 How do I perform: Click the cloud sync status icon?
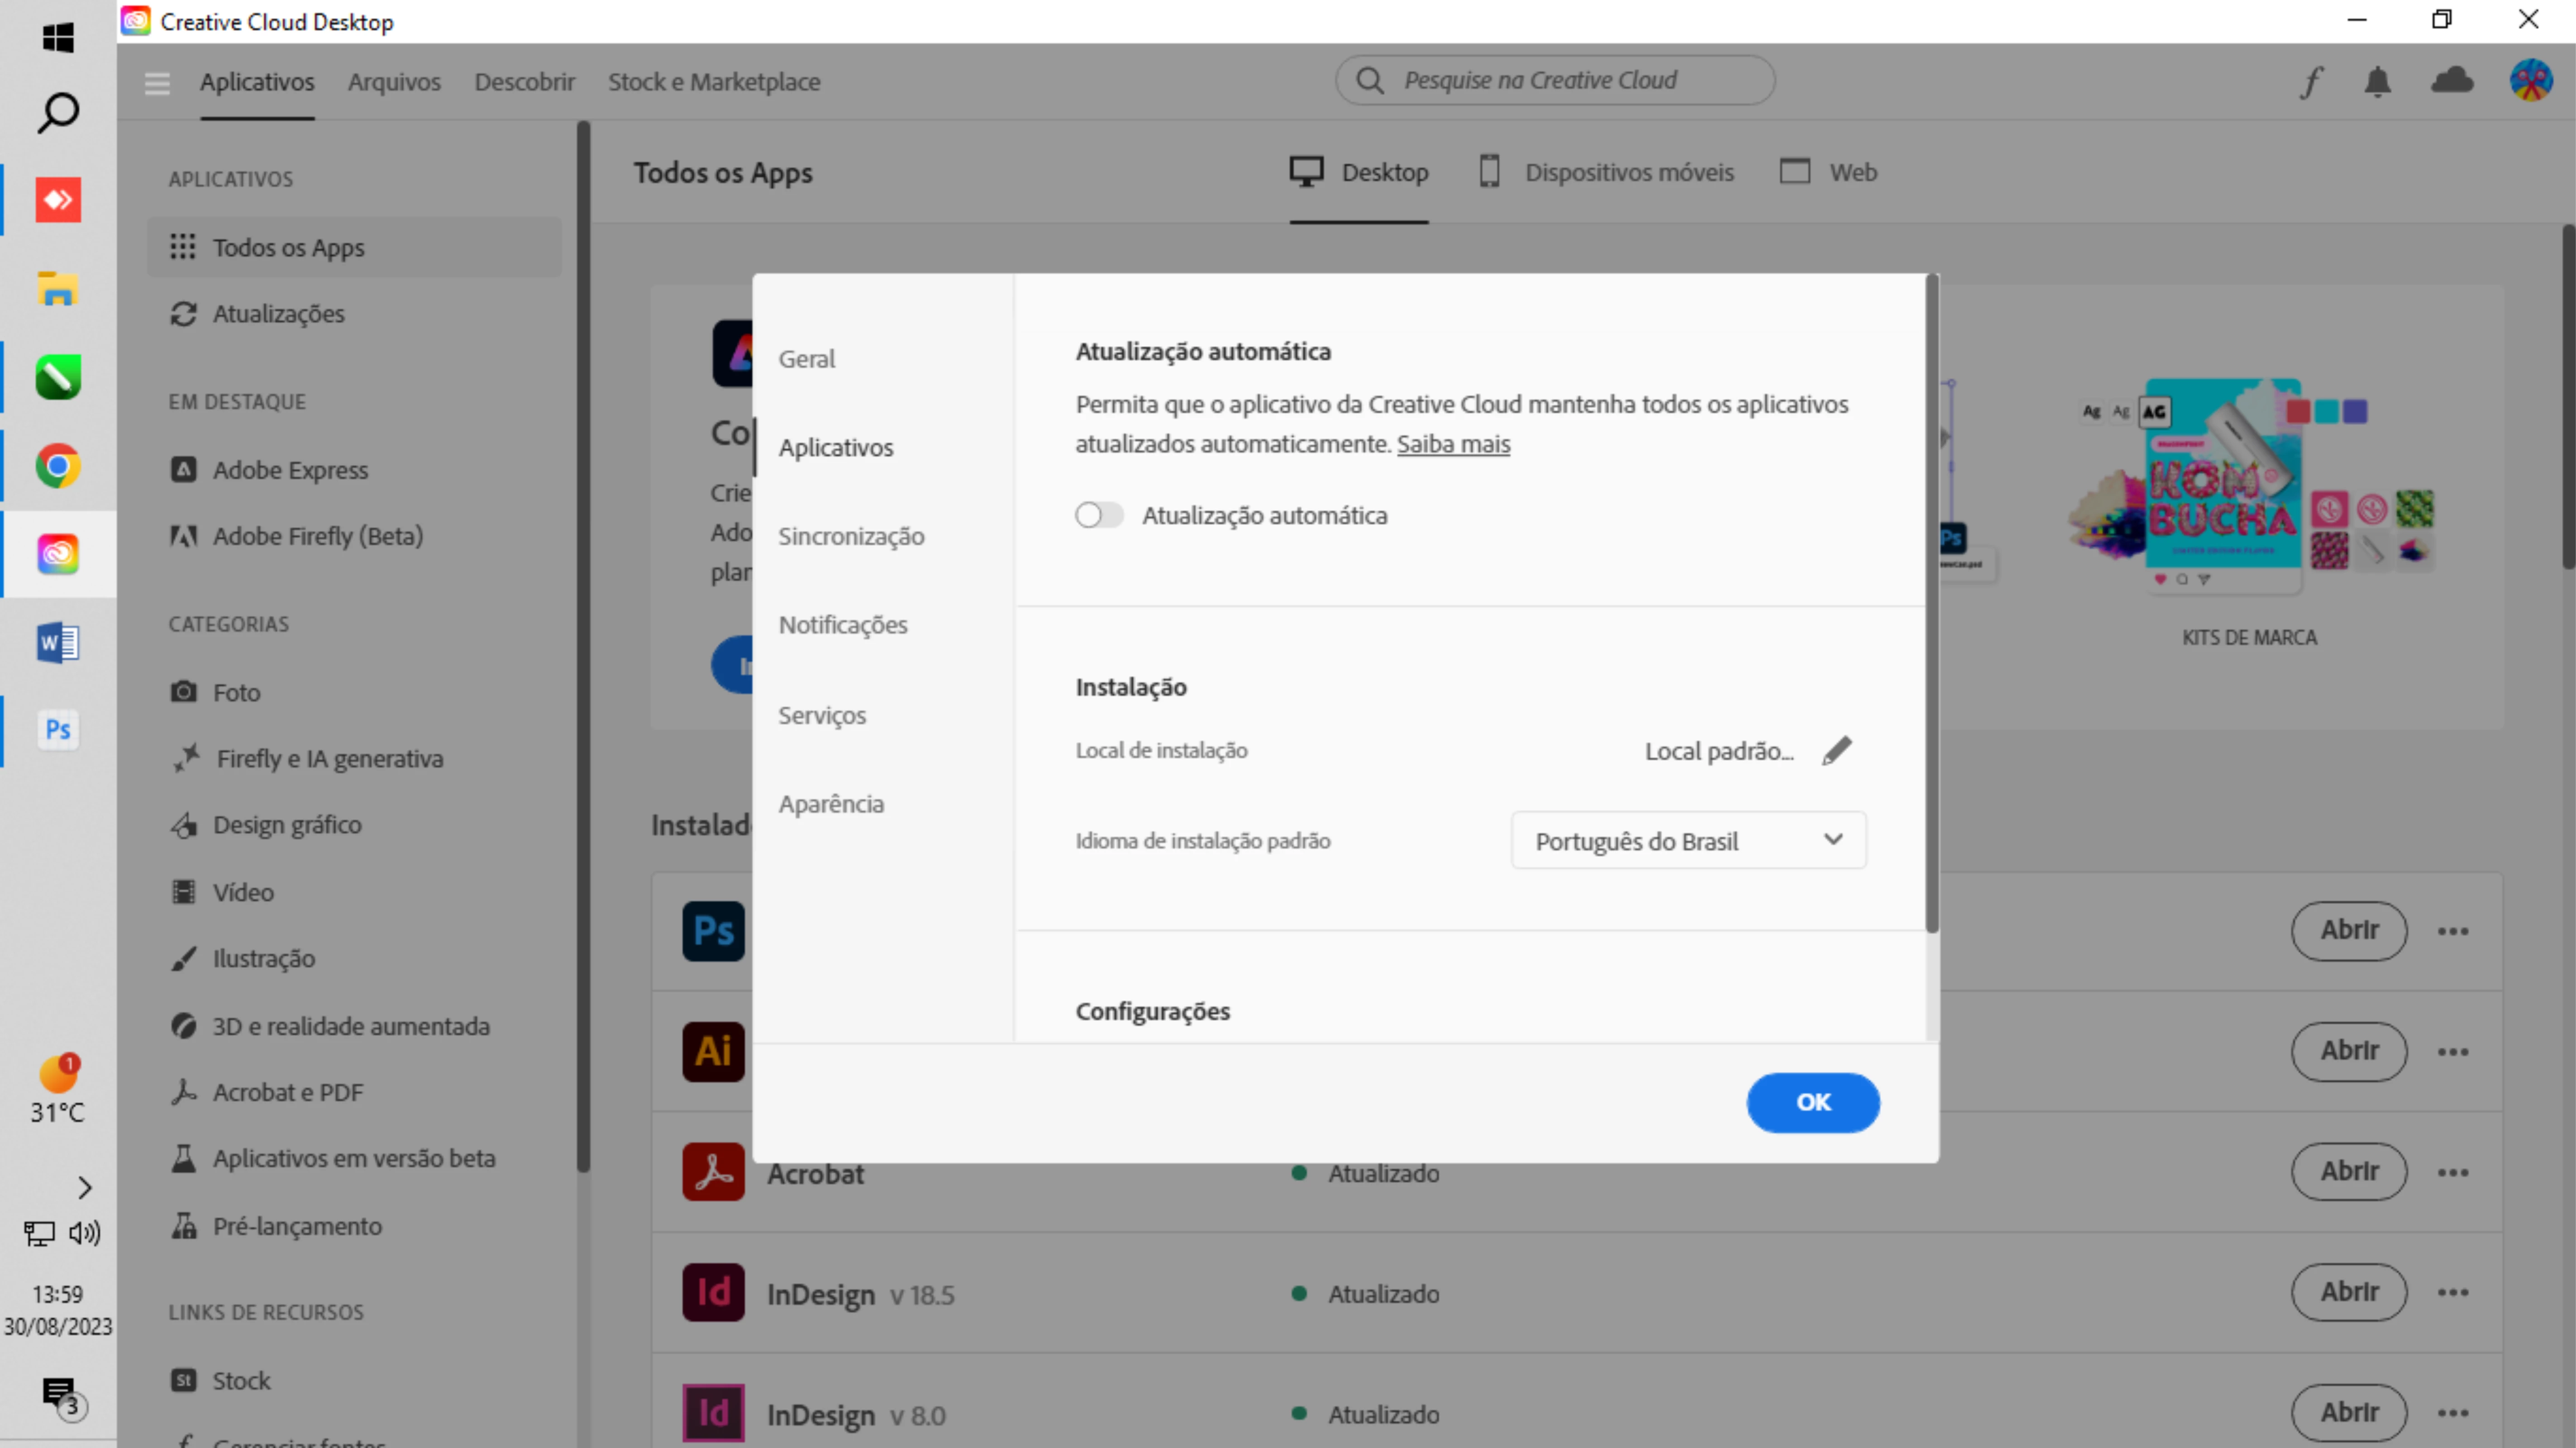pos(2452,80)
